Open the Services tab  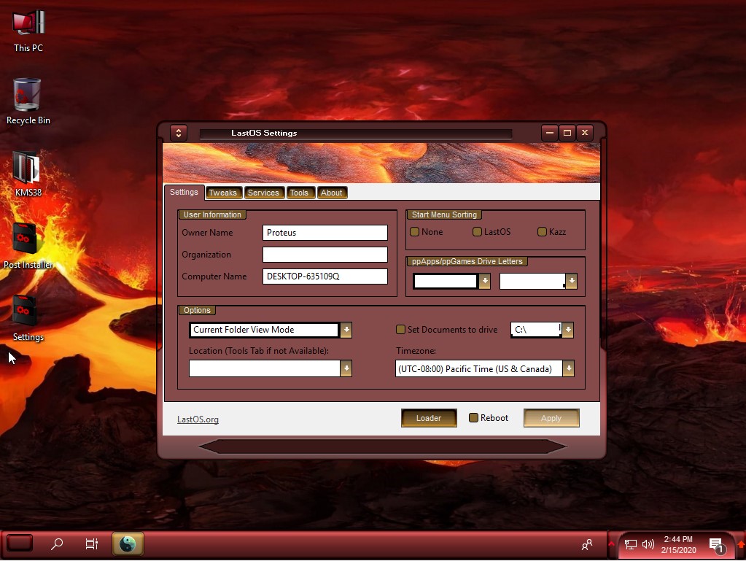[263, 192]
